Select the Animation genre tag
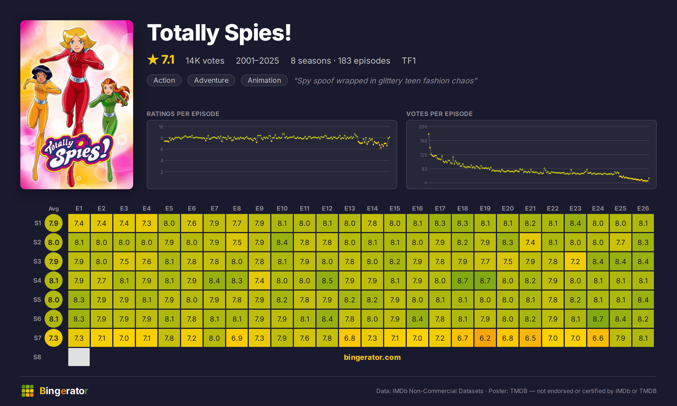Screen dimensions: 677x406 [264, 80]
